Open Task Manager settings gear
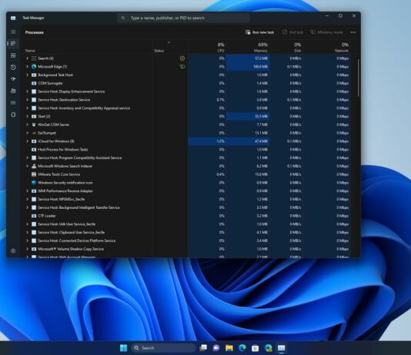 click(x=13, y=250)
